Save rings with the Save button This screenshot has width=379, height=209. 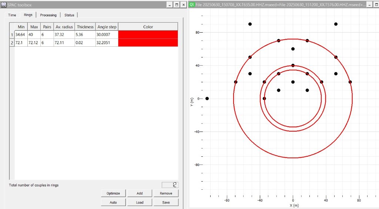[x=166, y=202]
